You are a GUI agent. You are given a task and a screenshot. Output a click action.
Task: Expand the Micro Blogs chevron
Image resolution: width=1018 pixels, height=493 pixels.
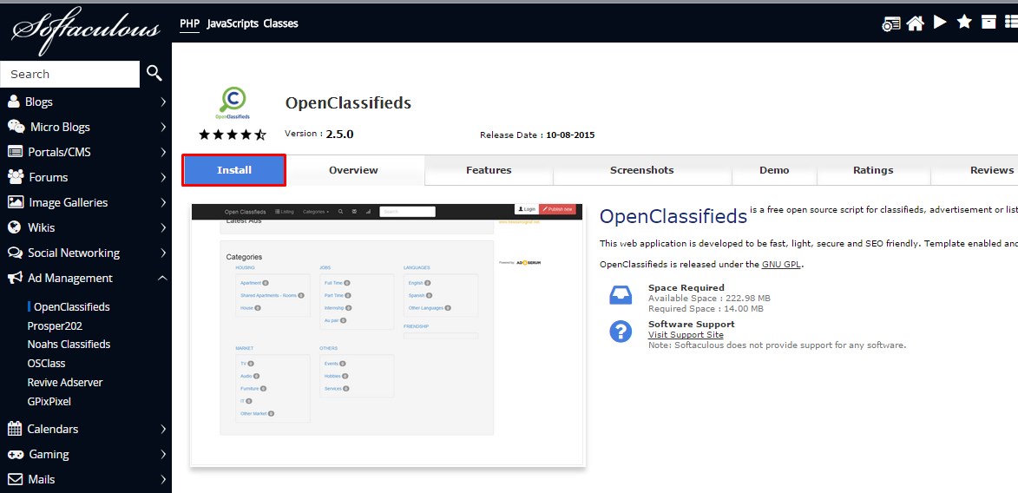point(162,128)
